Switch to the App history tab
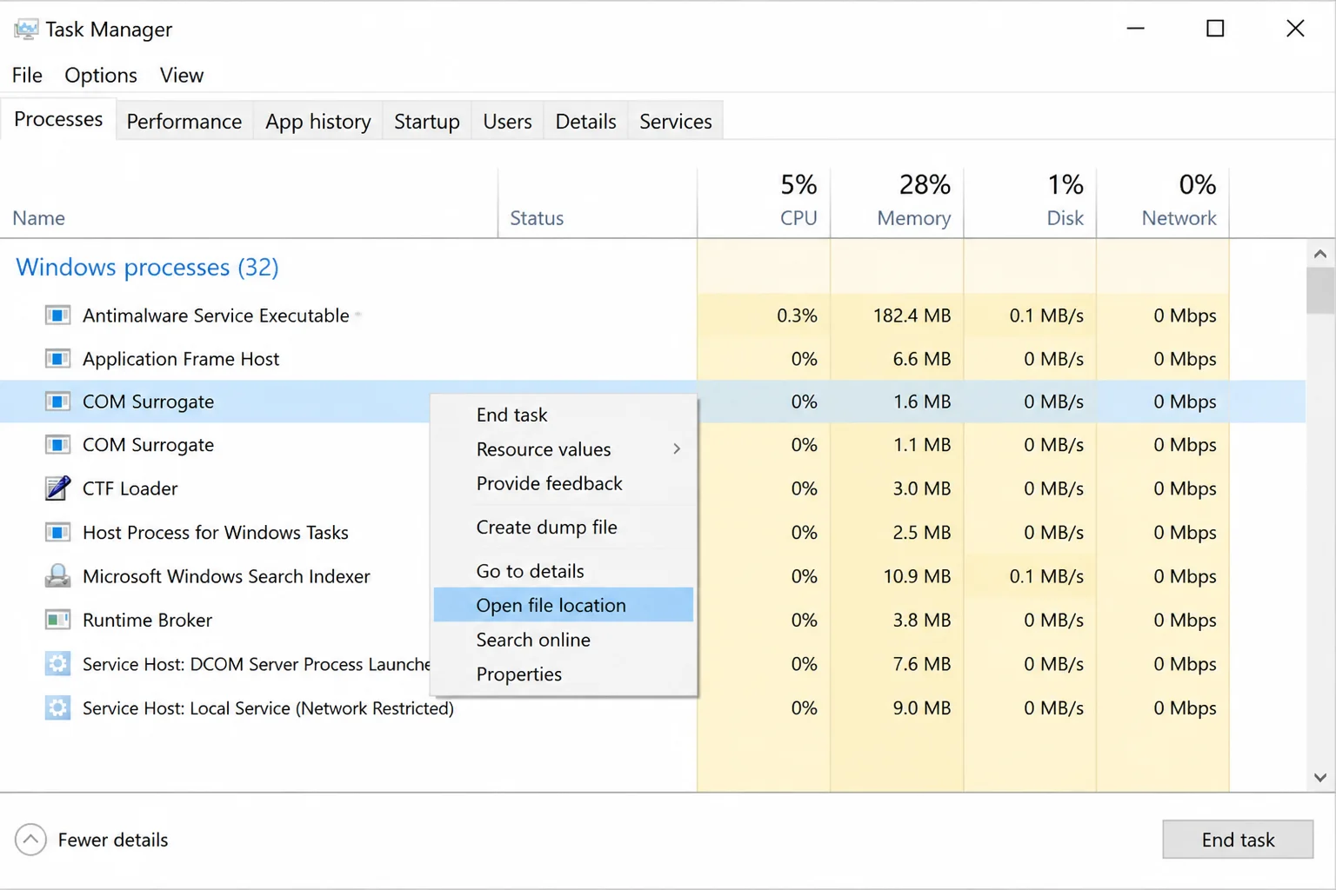The image size is (1336, 890). coord(318,122)
